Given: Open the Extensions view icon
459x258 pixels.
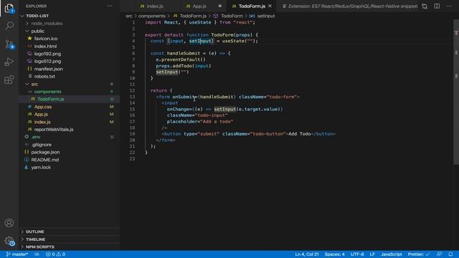Looking at the screenshot, I should click(x=9, y=80).
